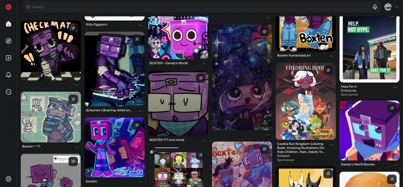The width and height of the screenshot is (403, 187).
Task: Pin the starry galaxy character image
Action: 265,32
